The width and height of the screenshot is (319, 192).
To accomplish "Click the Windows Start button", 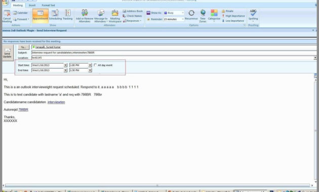I will 7,191.
